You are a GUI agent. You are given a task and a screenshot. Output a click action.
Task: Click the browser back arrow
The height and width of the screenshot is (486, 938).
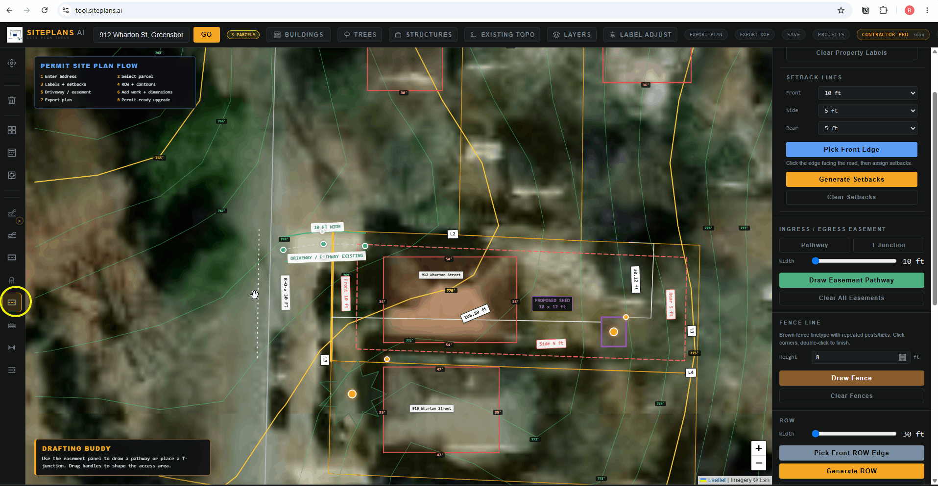9,10
